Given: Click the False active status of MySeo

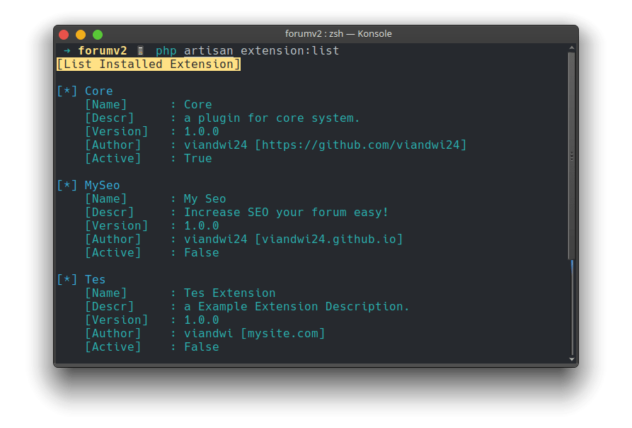Looking at the screenshot, I should pos(200,252).
